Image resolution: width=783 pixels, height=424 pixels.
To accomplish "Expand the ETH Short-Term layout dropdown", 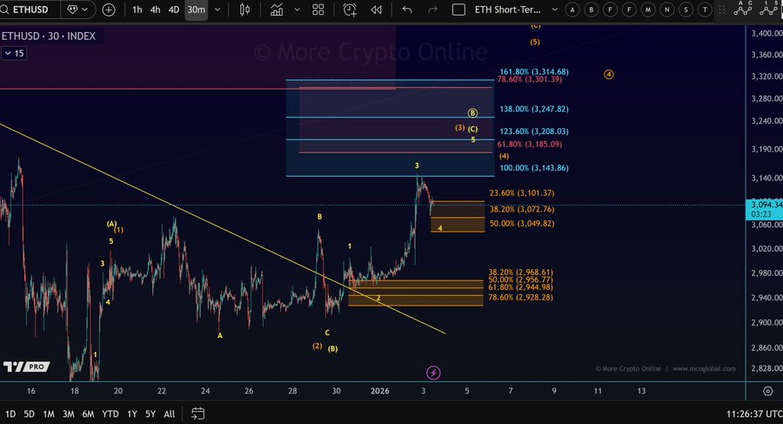I will click(555, 10).
